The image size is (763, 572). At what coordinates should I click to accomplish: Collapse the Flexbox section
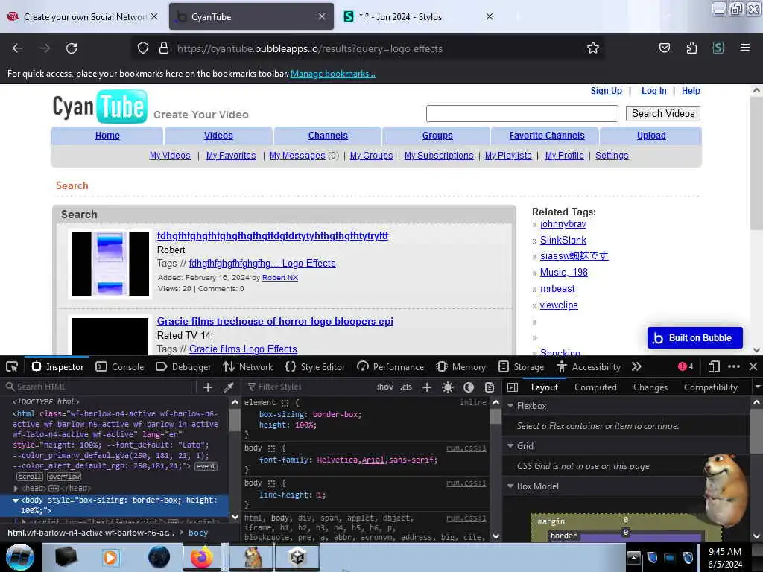point(510,406)
